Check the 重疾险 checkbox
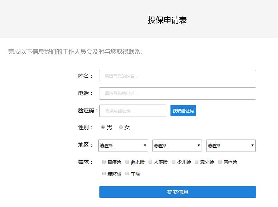 pyautogui.click(x=104, y=162)
